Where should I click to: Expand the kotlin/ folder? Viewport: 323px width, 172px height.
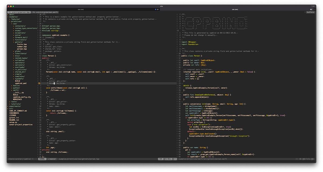16,85
